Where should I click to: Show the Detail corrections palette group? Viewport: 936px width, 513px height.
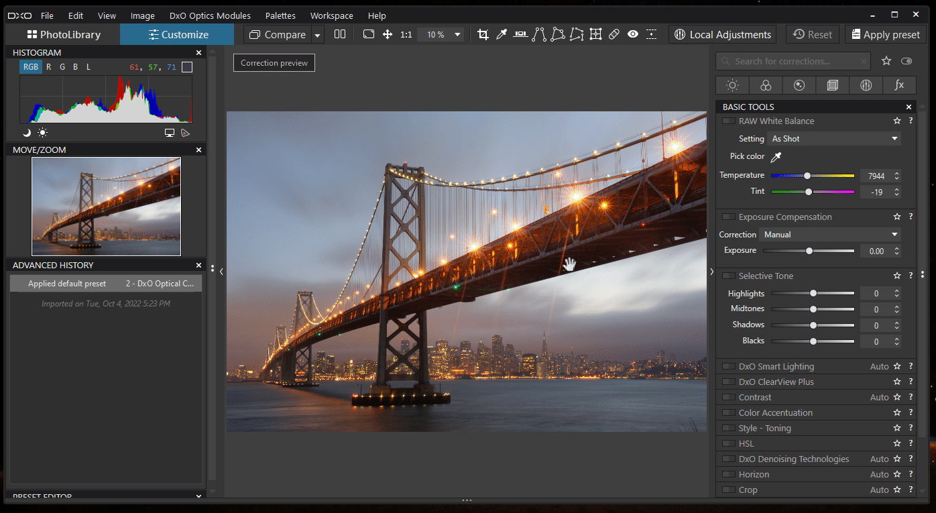coord(799,85)
